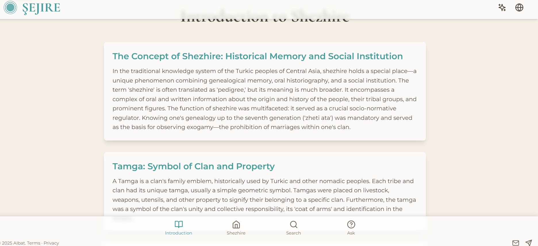Select the Introduction tab label
This screenshot has height=246, width=538.
pos(178,233)
